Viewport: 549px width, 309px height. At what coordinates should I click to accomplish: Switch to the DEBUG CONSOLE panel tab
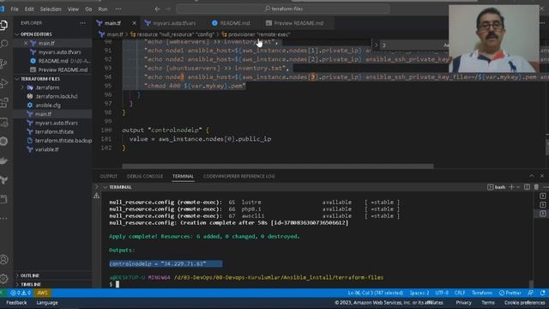tap(145, 176)
